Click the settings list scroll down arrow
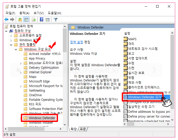The image size is (178, 140). click(x=172, y=120)
